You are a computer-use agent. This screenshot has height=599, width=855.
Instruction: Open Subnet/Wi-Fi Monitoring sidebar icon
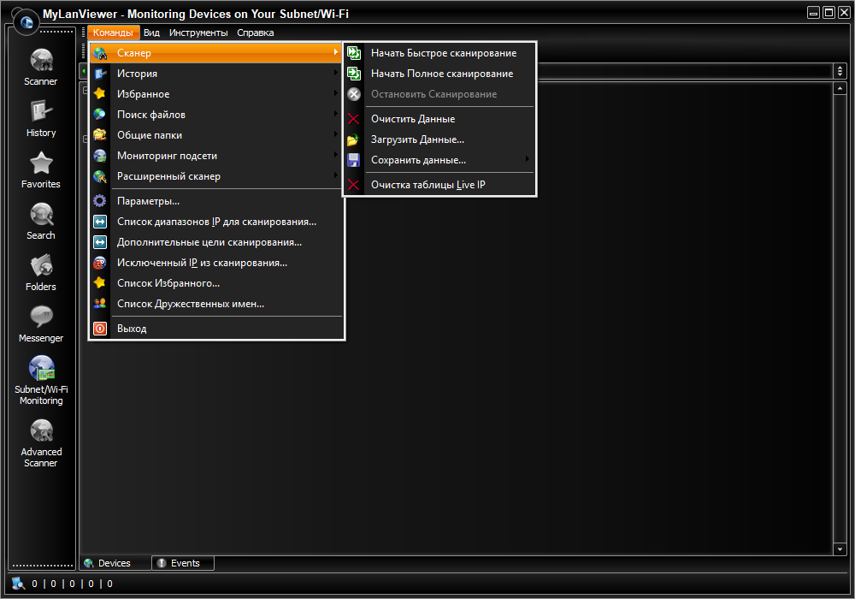pos(41,368)
